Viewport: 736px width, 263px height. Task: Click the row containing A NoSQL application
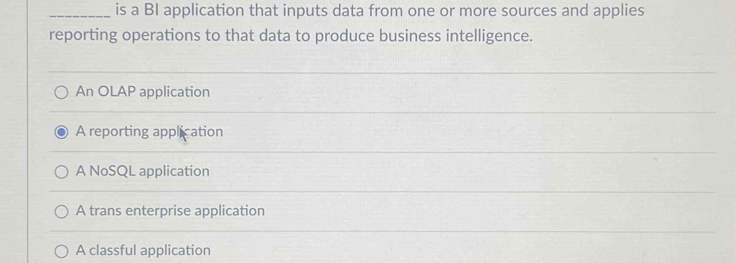point(304,171)
